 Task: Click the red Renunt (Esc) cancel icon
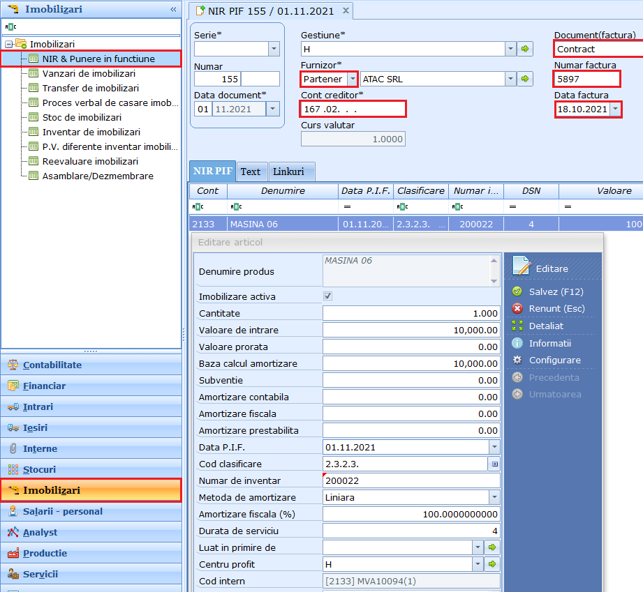point(517,308)
